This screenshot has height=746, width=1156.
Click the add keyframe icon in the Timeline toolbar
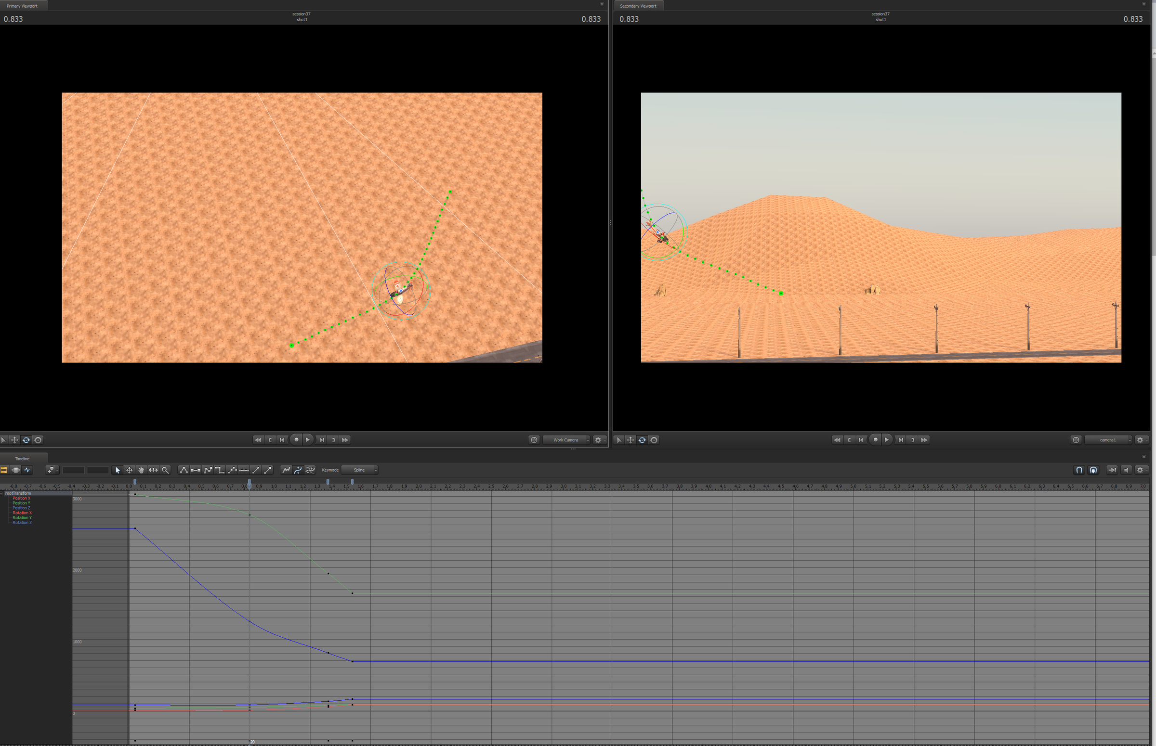(x=51, y=470)
